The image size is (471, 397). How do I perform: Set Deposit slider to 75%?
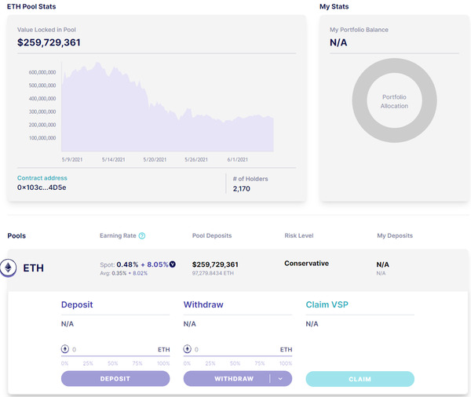pos(137,363)
